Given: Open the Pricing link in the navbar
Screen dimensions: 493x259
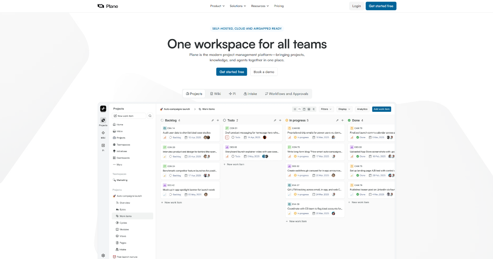Looking at the screenshot, I should 279,6.
